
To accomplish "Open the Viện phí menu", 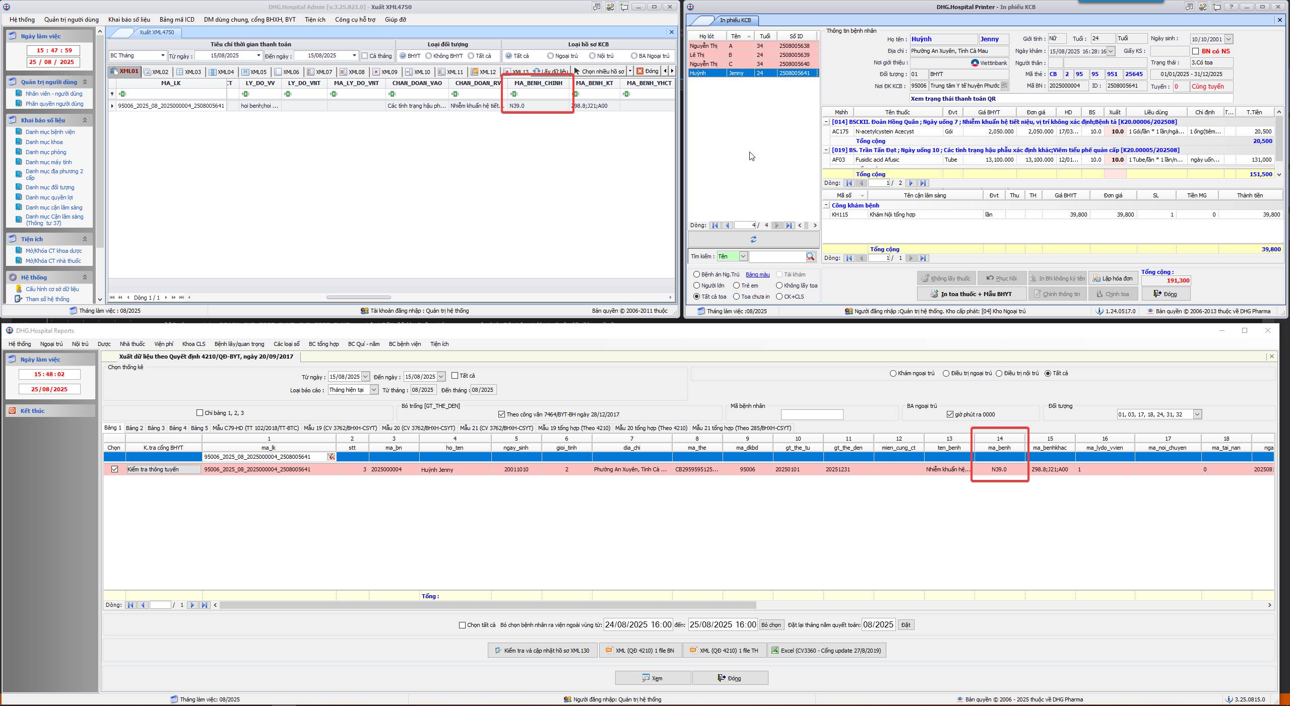I will [x=163, y=344].
